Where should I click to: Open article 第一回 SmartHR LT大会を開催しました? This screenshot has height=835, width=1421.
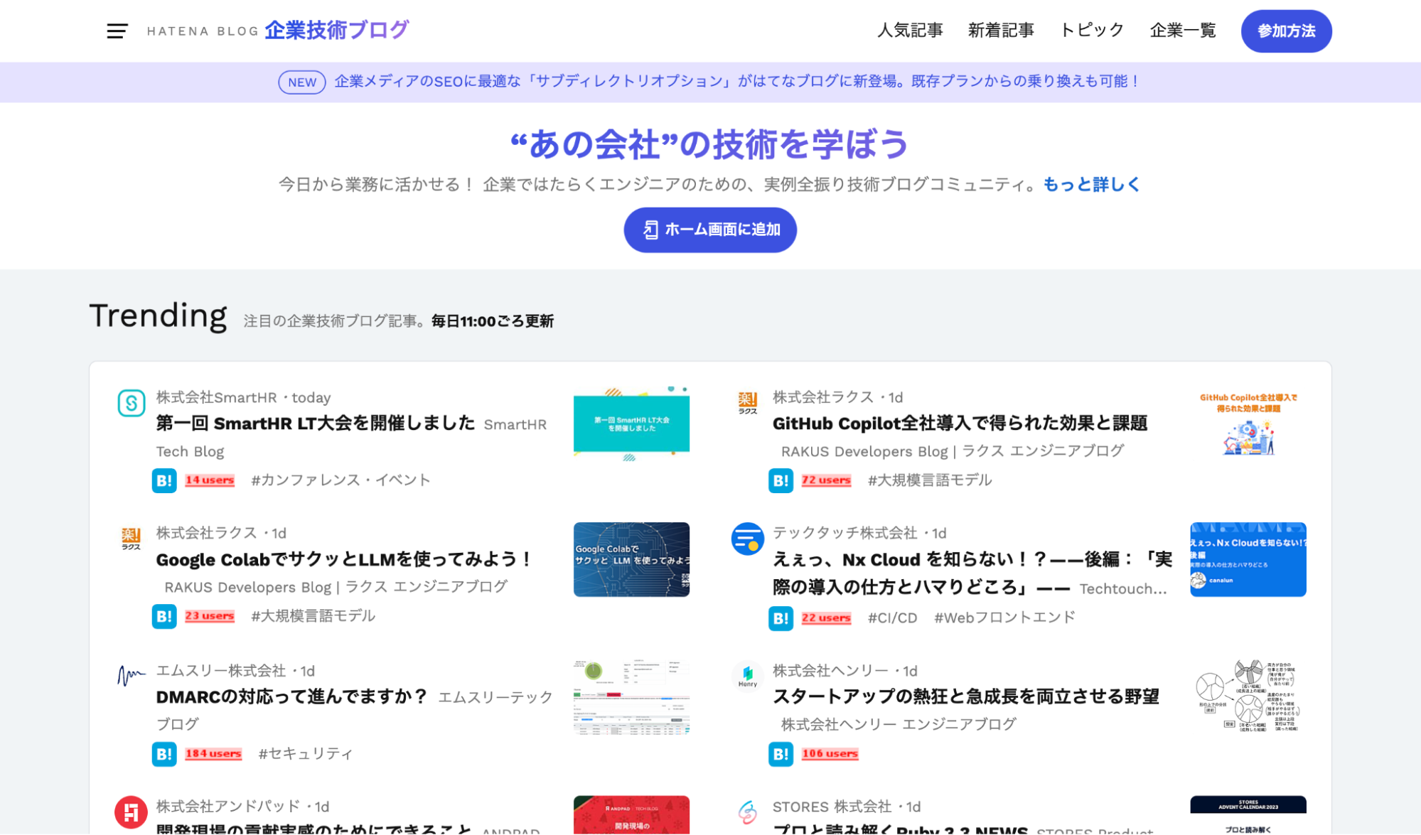coord(316,423)
